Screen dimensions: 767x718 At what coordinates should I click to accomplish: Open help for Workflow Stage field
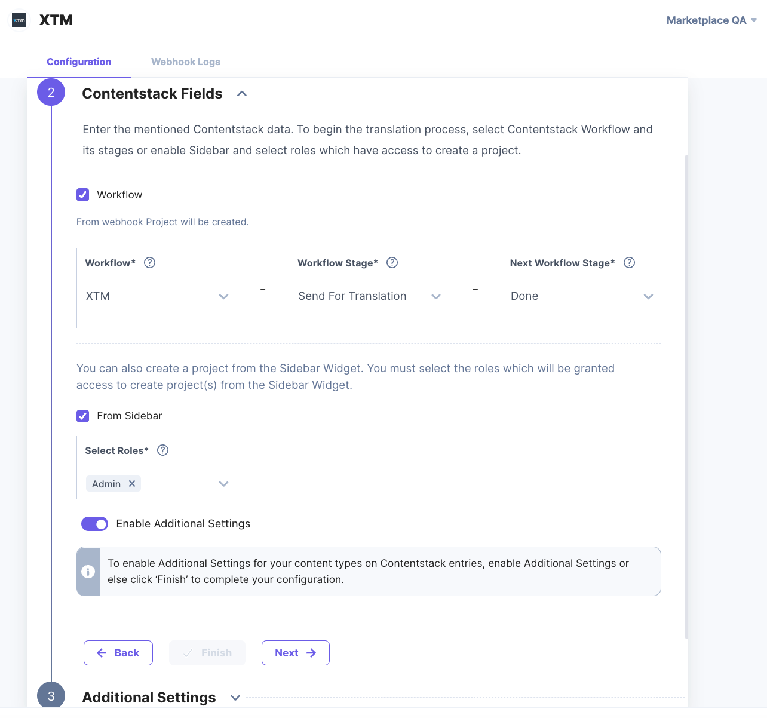pyautogui.click(x=392, y=263)
